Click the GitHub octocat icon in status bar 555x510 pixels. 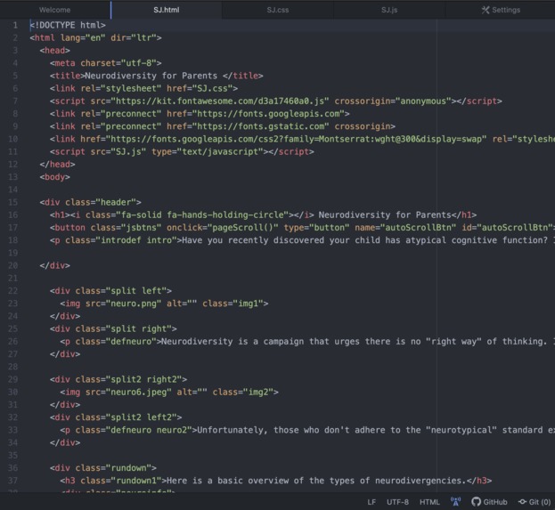476,501
